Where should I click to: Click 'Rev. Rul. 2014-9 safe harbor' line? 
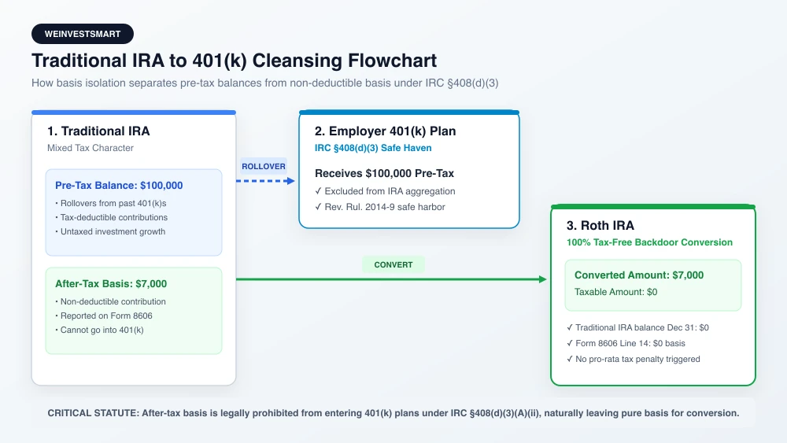point(380,207)
